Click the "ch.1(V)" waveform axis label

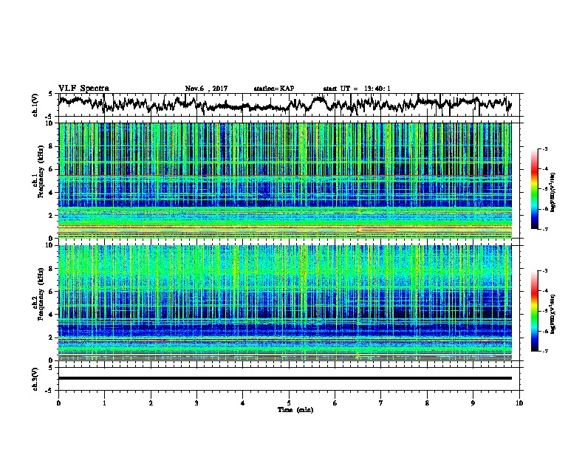point(35,105)
